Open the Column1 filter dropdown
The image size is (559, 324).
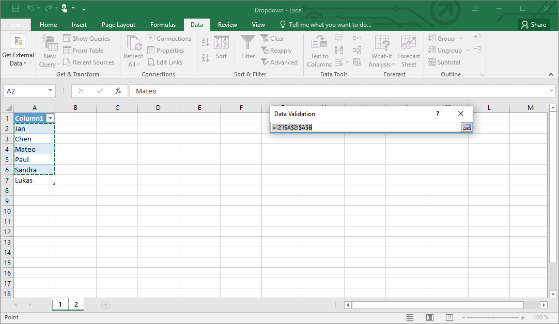(x=50, y=118)
